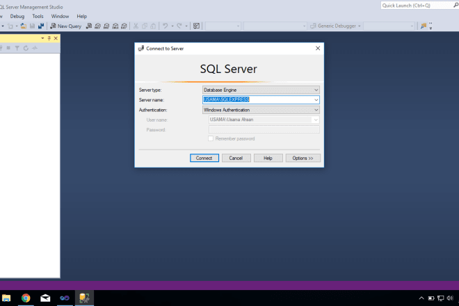The height and width of the screenshot is (306, 459).
Task: Expand the Server type dropdown
Action: pyautogui.click(x=316, y=90)
